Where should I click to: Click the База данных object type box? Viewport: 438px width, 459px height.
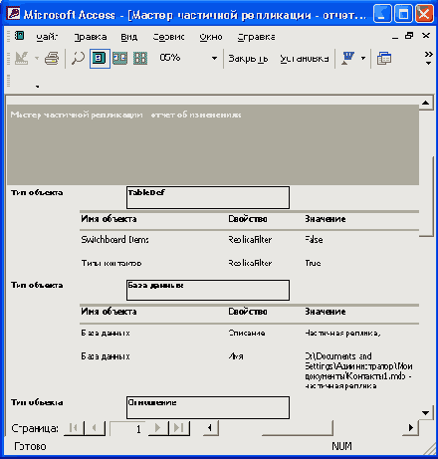[x=208, y=290]
